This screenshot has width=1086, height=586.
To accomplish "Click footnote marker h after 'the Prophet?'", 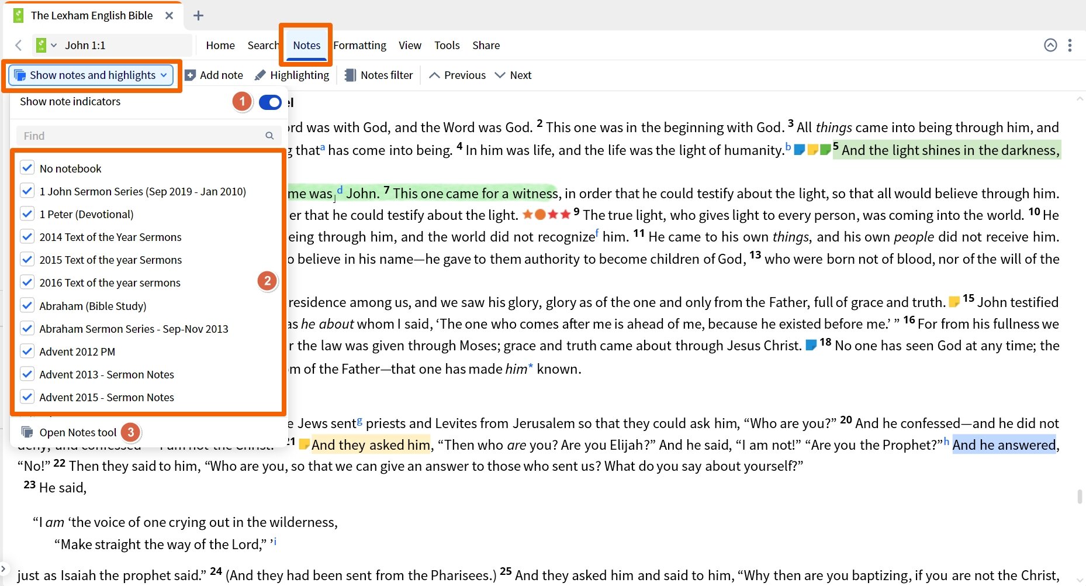I will pos(946,442).
